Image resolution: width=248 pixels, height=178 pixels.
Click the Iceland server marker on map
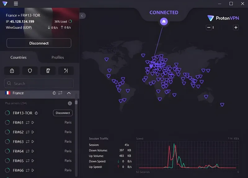click(143, 55)
